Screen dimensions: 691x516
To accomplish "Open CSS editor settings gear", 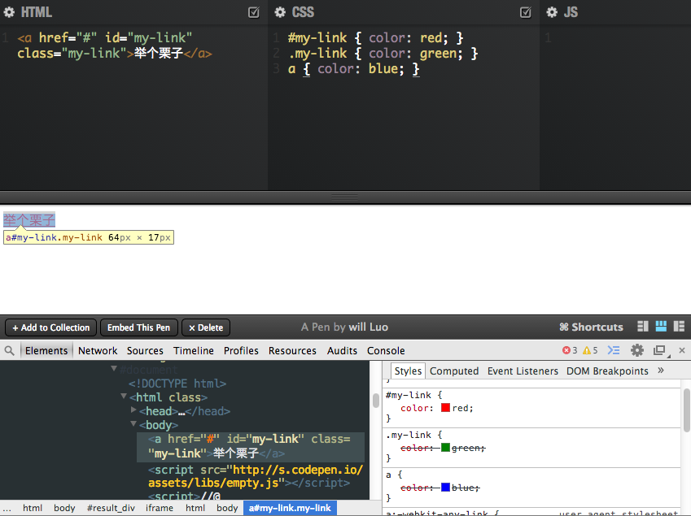I will 280,13.
